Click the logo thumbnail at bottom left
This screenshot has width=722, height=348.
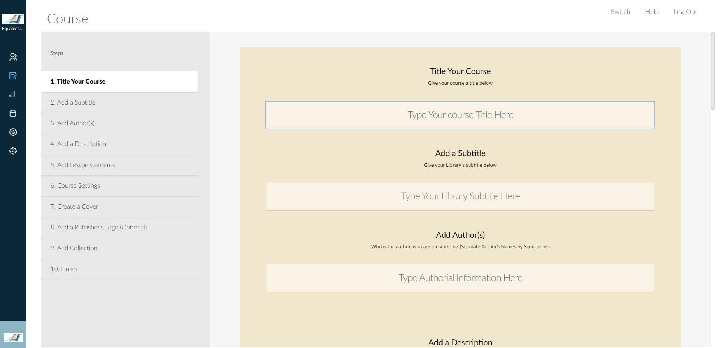(13, 337)
